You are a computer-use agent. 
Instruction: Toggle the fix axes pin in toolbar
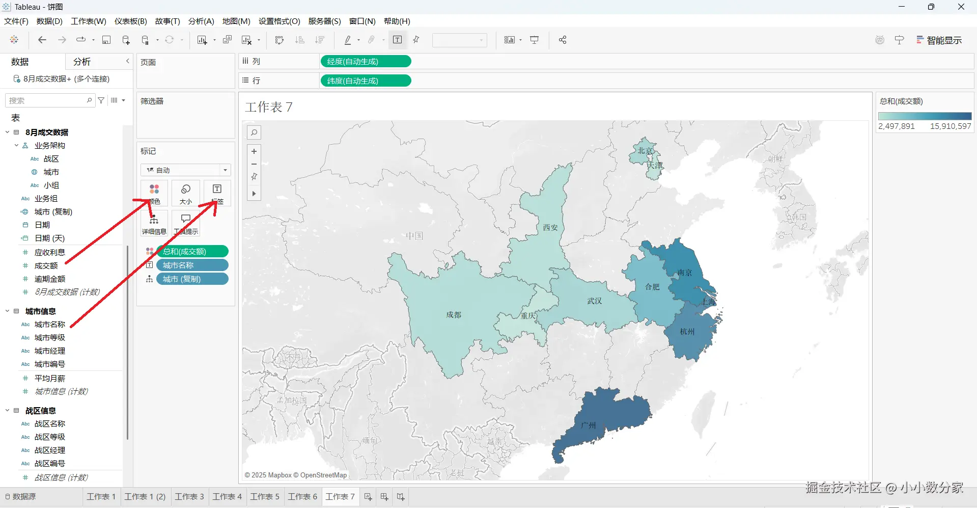(x=416, y=40)
